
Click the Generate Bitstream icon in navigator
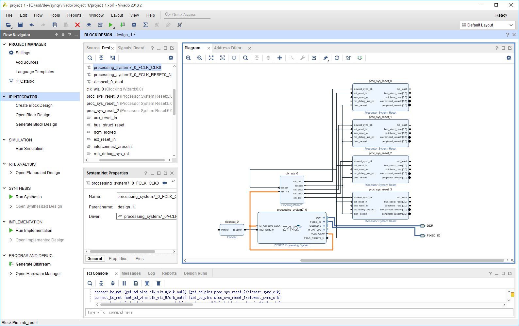(x=11, y=264)
